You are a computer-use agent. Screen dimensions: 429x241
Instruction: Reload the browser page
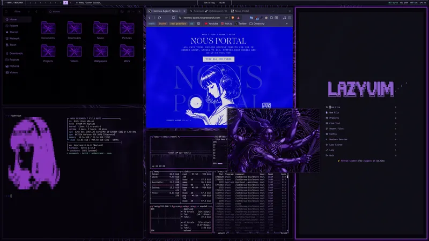159,18
